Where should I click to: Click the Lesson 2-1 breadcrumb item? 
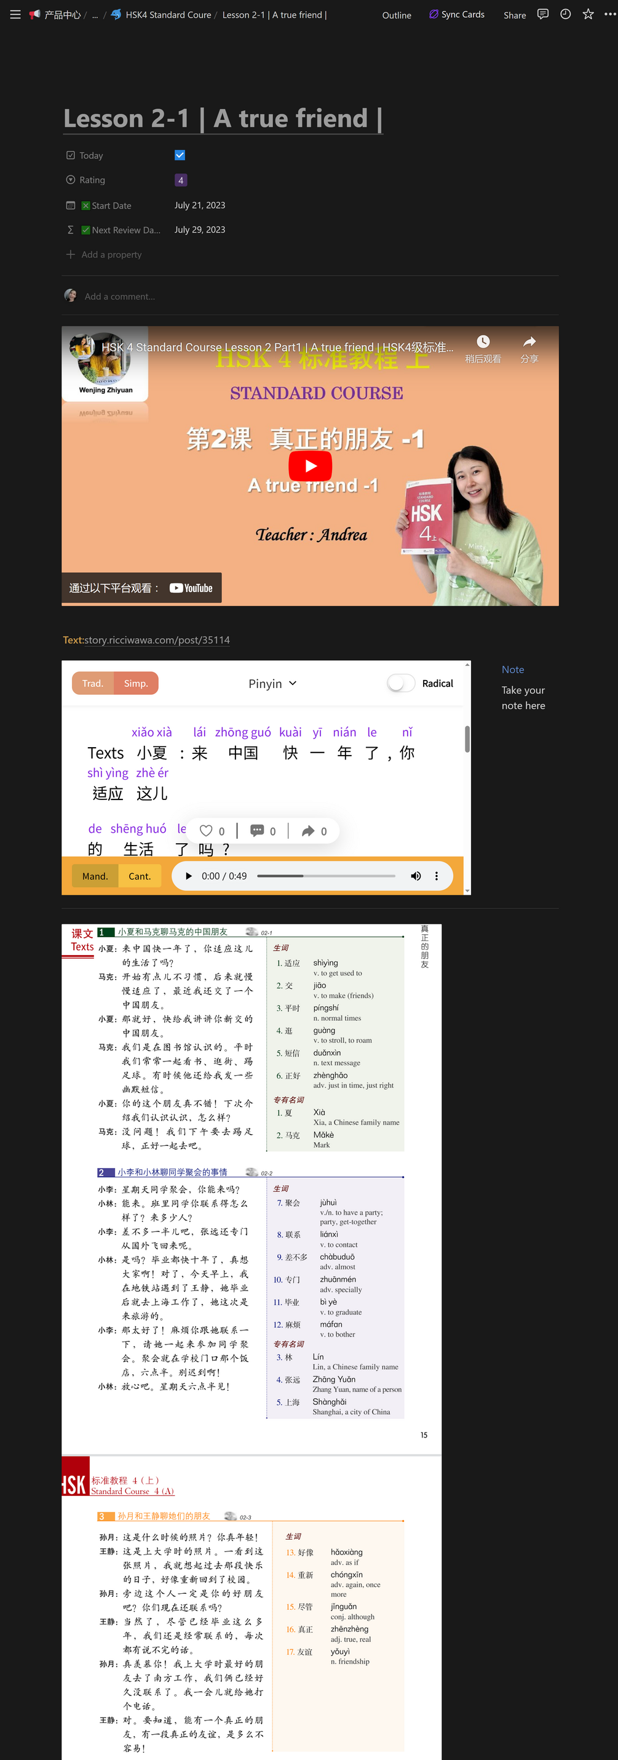[274, 14]
